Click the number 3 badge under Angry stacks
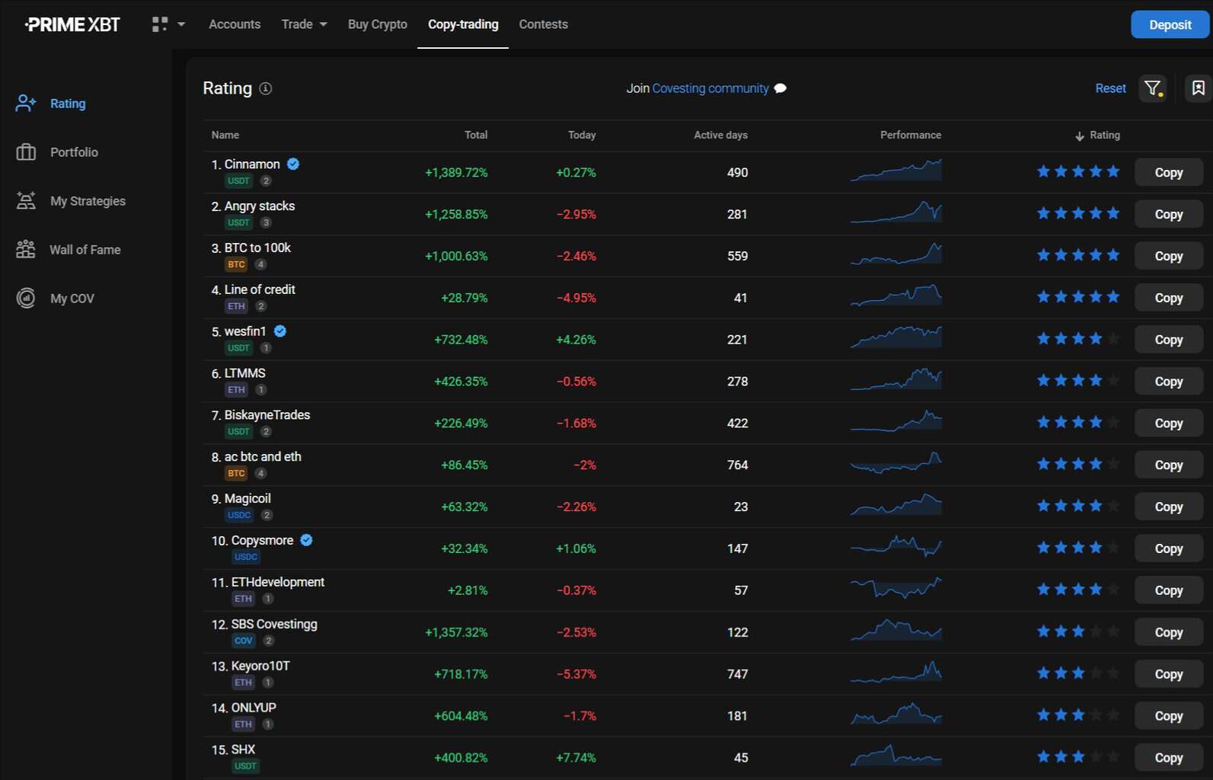1213x780 pixels. point(266,222)
